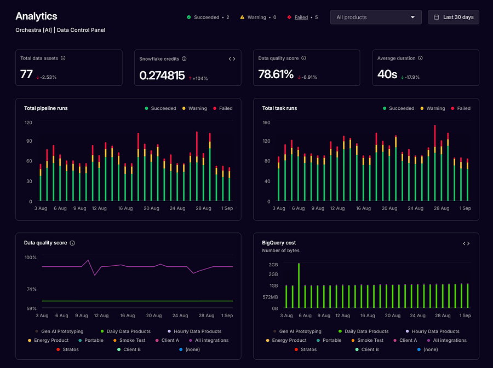
Task: Open the Failed link in the header
Action: click(x=301, y=17)
